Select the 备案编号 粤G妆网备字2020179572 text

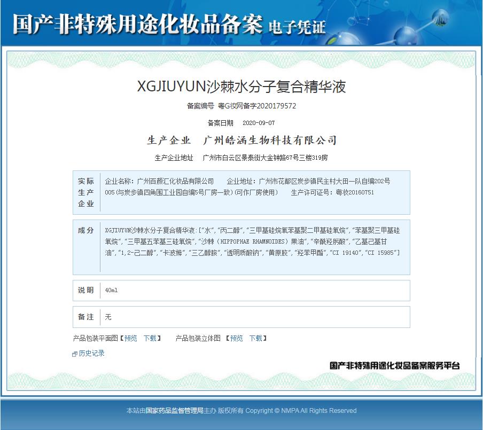coord(241,106)
